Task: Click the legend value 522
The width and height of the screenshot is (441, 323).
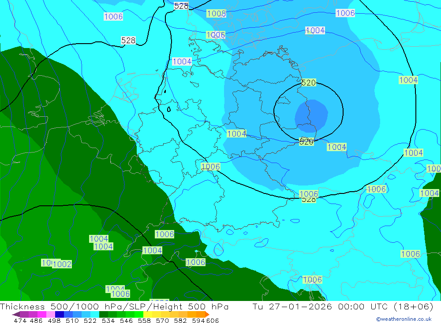Action: point(90,320)
